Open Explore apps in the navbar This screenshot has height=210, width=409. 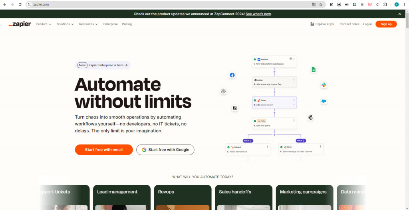click(322, 24)
